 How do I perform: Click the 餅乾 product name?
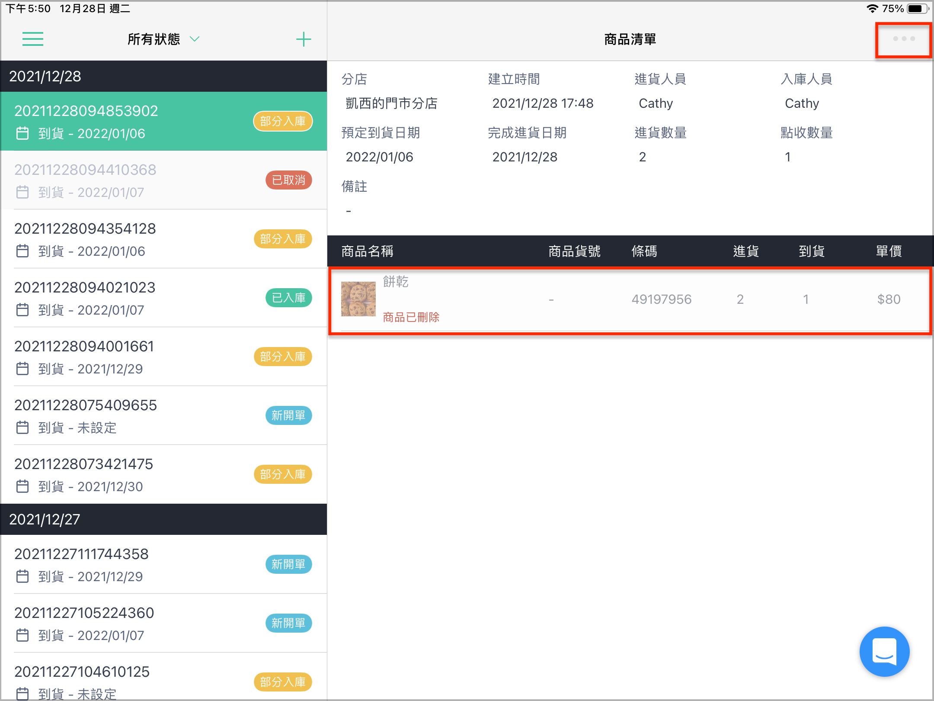396,282
